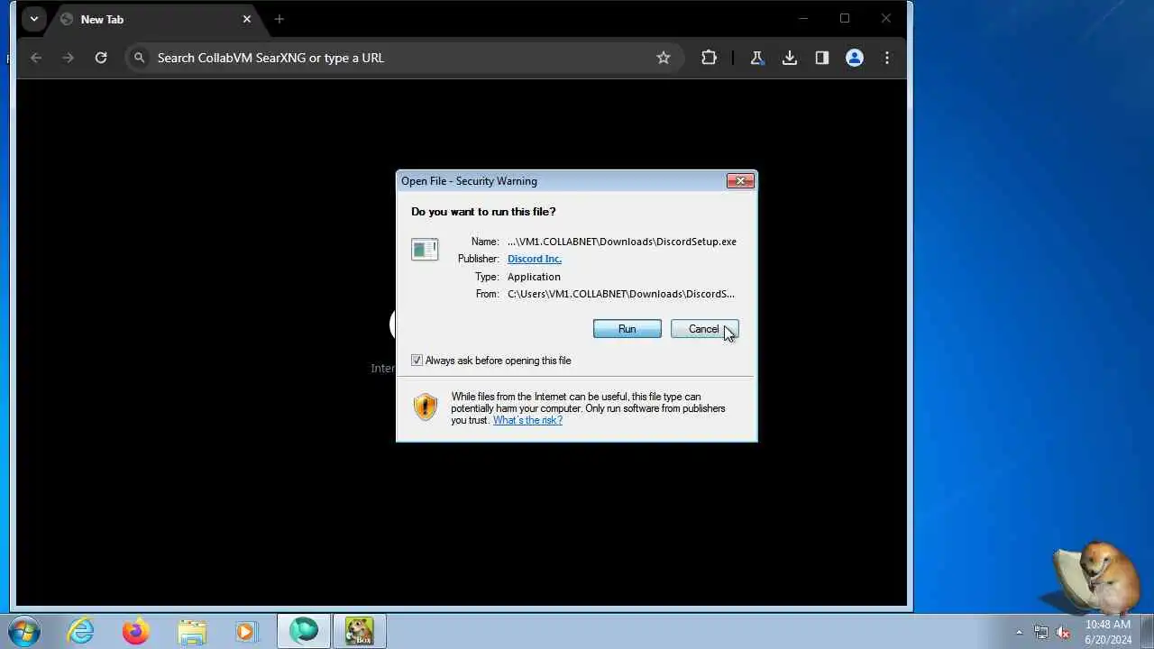The width and height of the screenshot is (1154, 649).
Task: Open the Chrome three-dot menu
Action: tap(887, 58)
